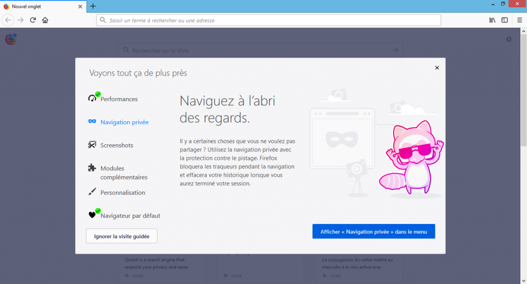527x284 pixels.
Task: Click the default browser heart icon
Action: point(92,215)
